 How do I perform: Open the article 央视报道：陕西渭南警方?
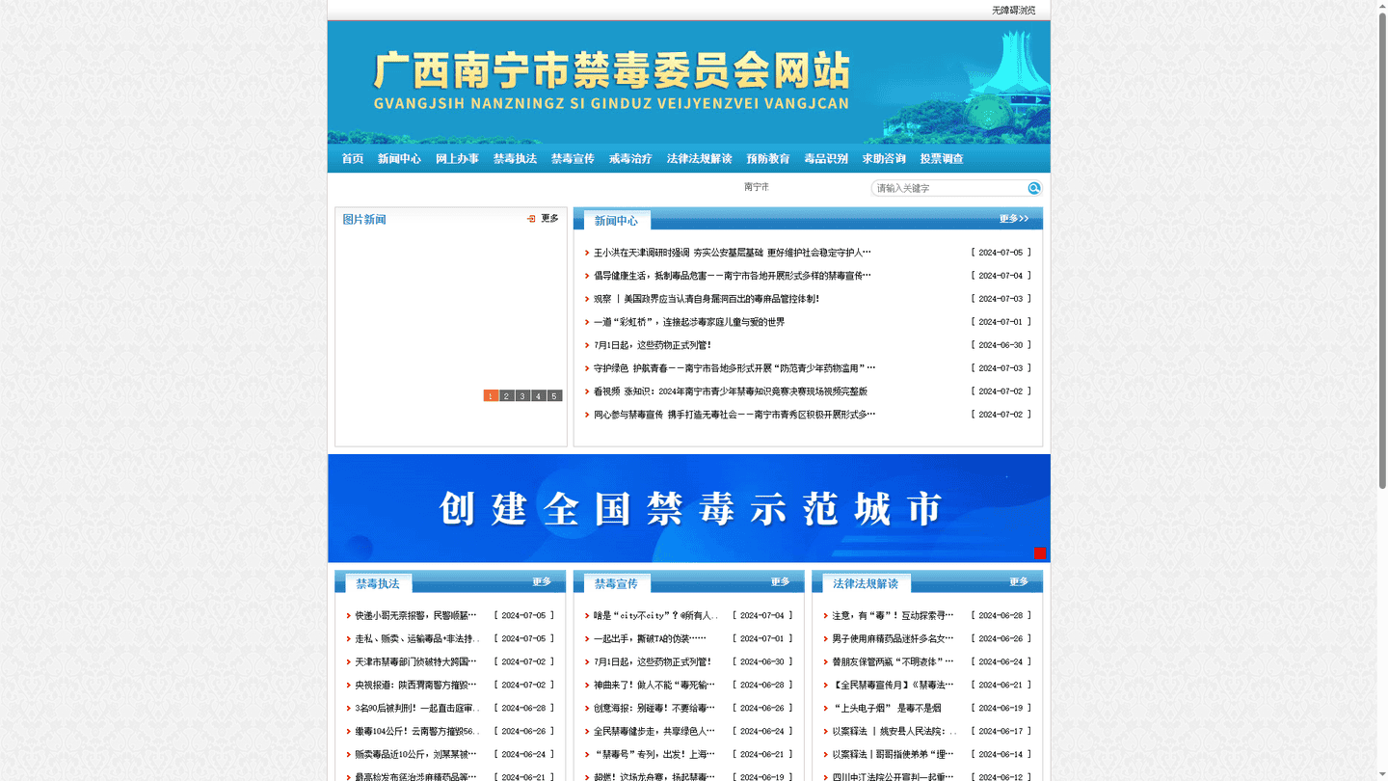click(x=416, y=685)
